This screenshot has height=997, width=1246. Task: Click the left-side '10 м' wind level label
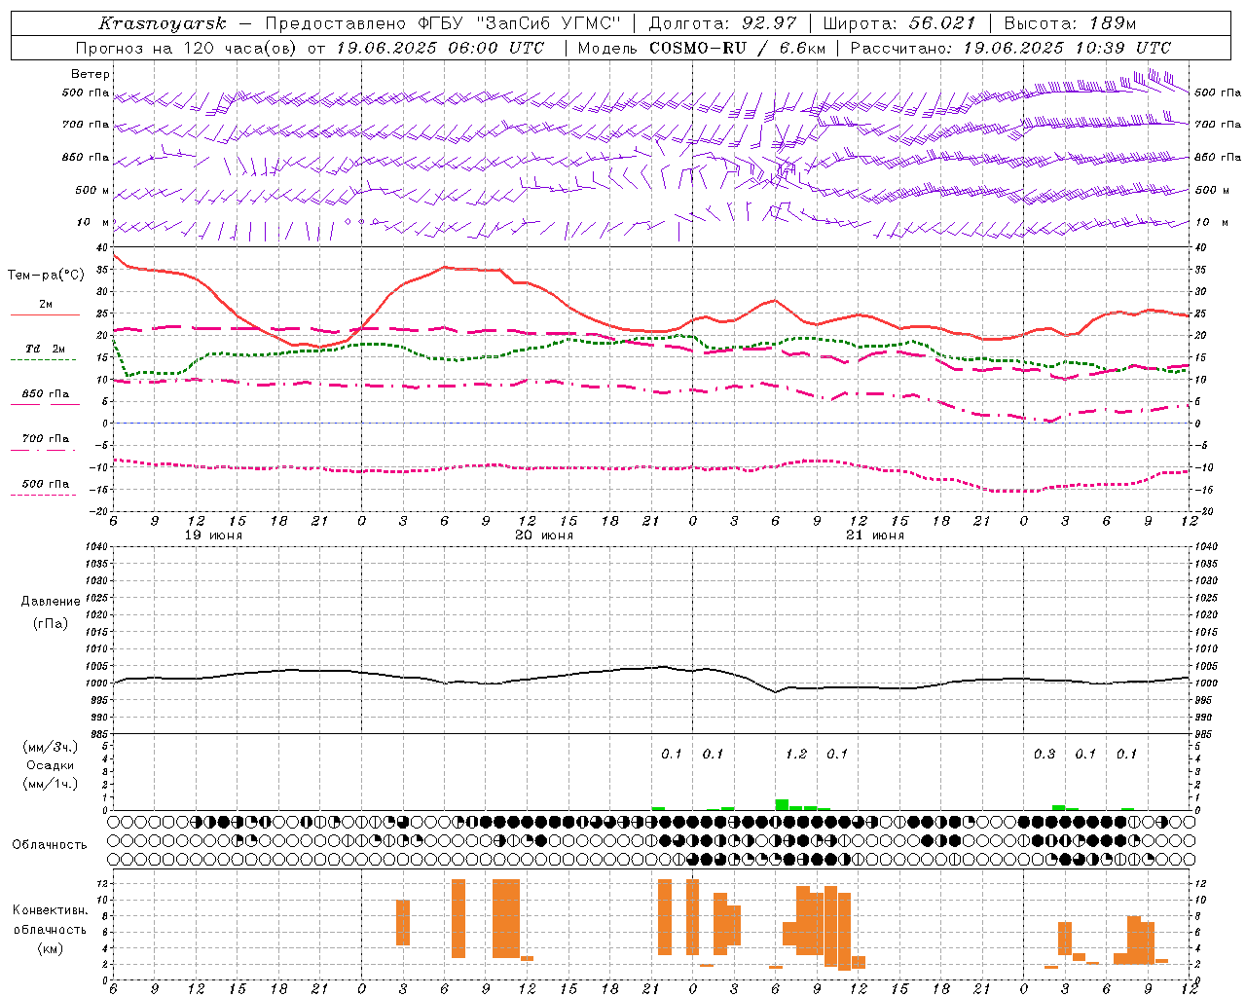click(x=92, y=222)
